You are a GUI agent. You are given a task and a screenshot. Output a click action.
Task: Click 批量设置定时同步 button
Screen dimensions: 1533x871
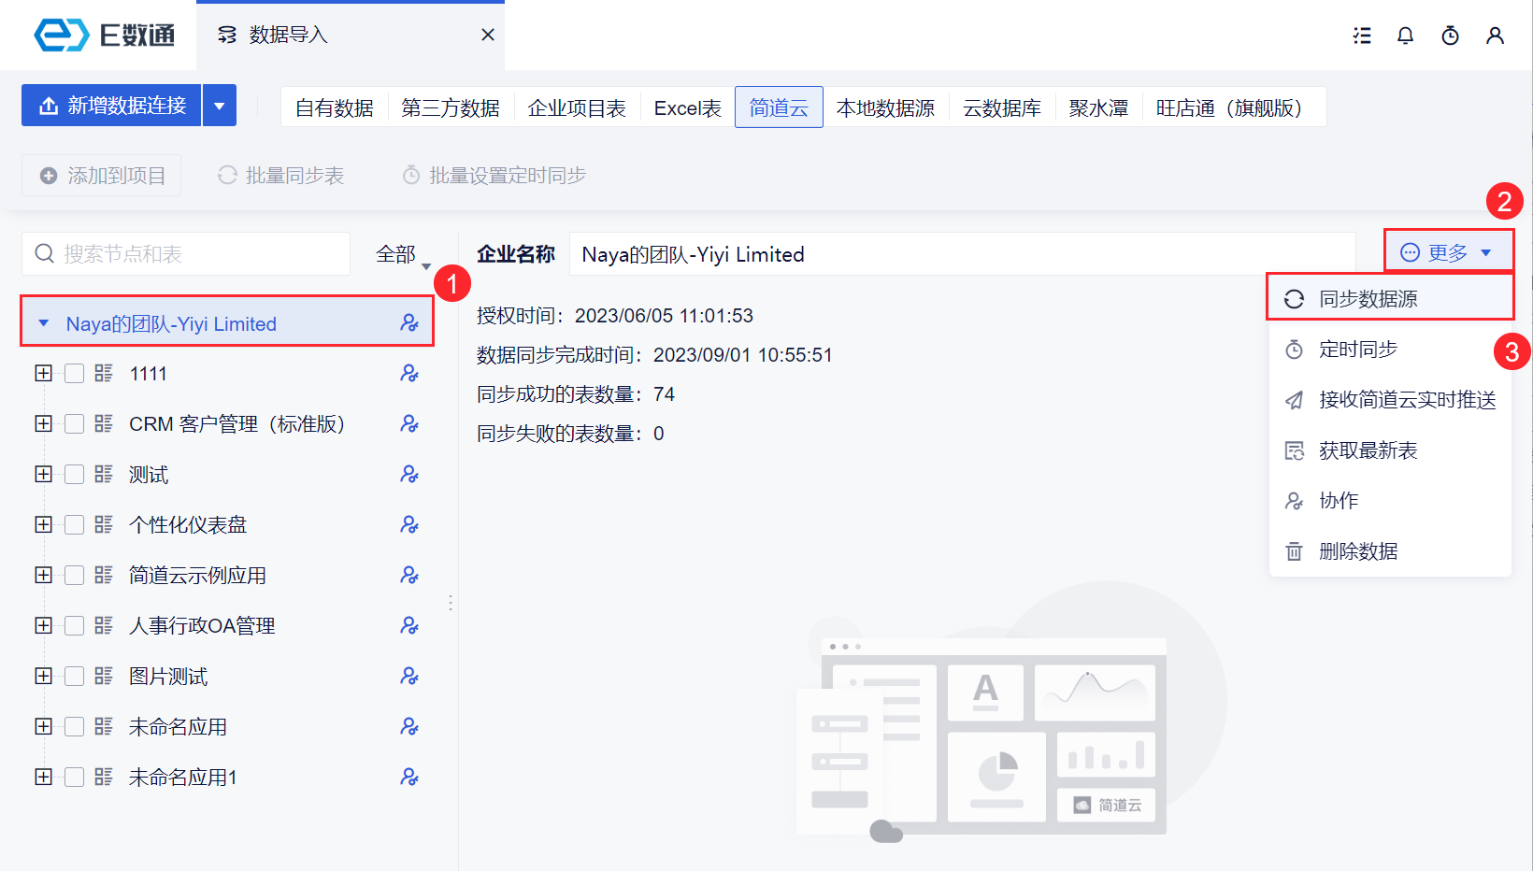(x=494, y=176)
